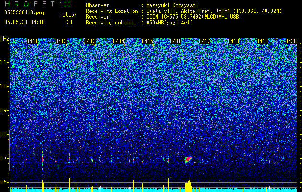Select the 0420 time marker
The width and height of the screenshot is (302, 192).
[291, 41]
